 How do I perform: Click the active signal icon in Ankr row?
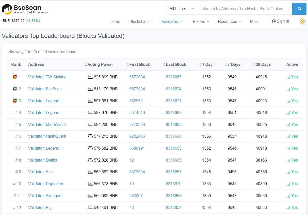(x=288, y=172)
